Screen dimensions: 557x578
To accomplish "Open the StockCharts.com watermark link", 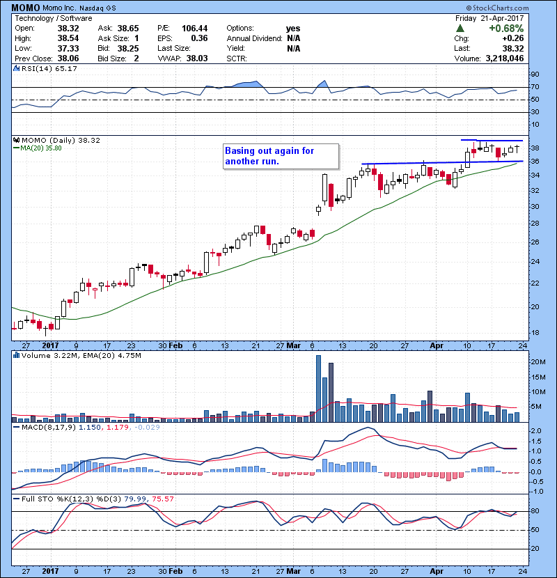I will coord(497,8).
